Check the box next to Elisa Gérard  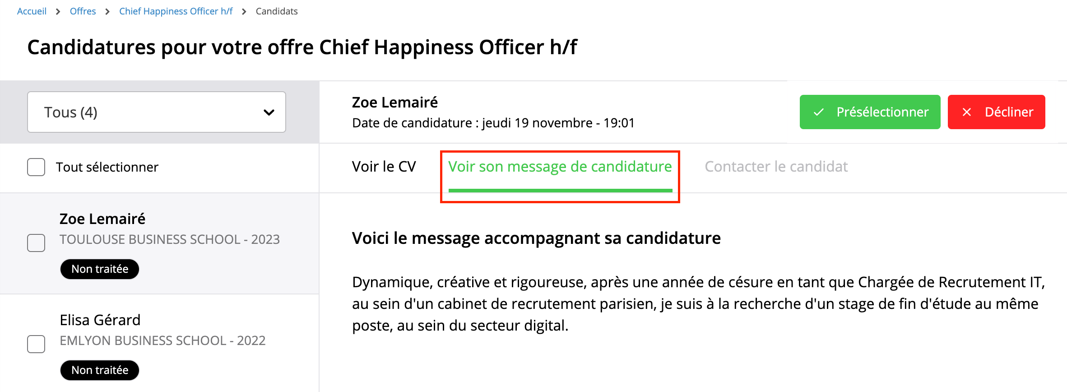36,344
